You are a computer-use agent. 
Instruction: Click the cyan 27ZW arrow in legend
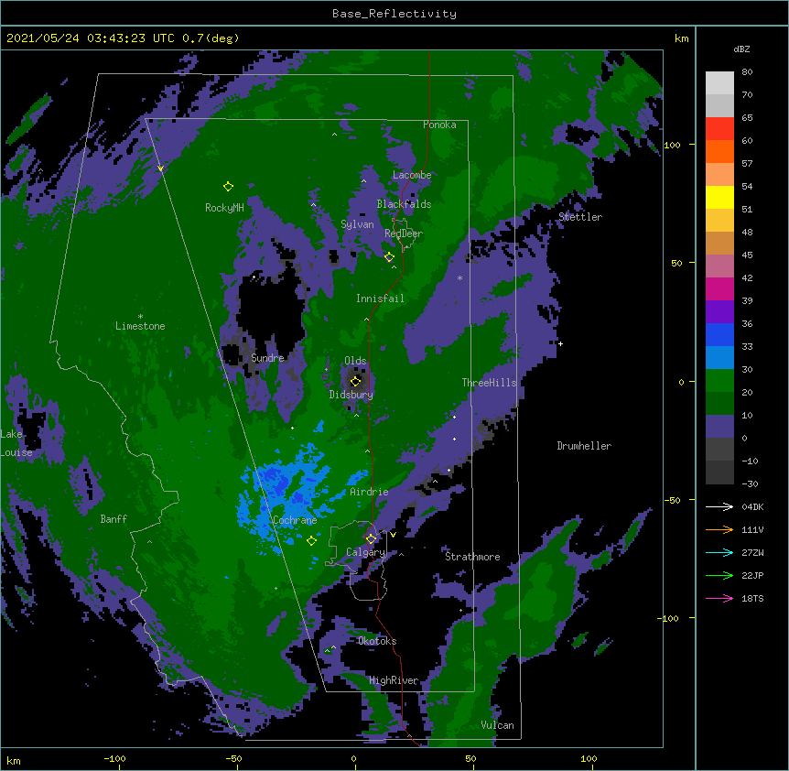(x=719, y=552)
